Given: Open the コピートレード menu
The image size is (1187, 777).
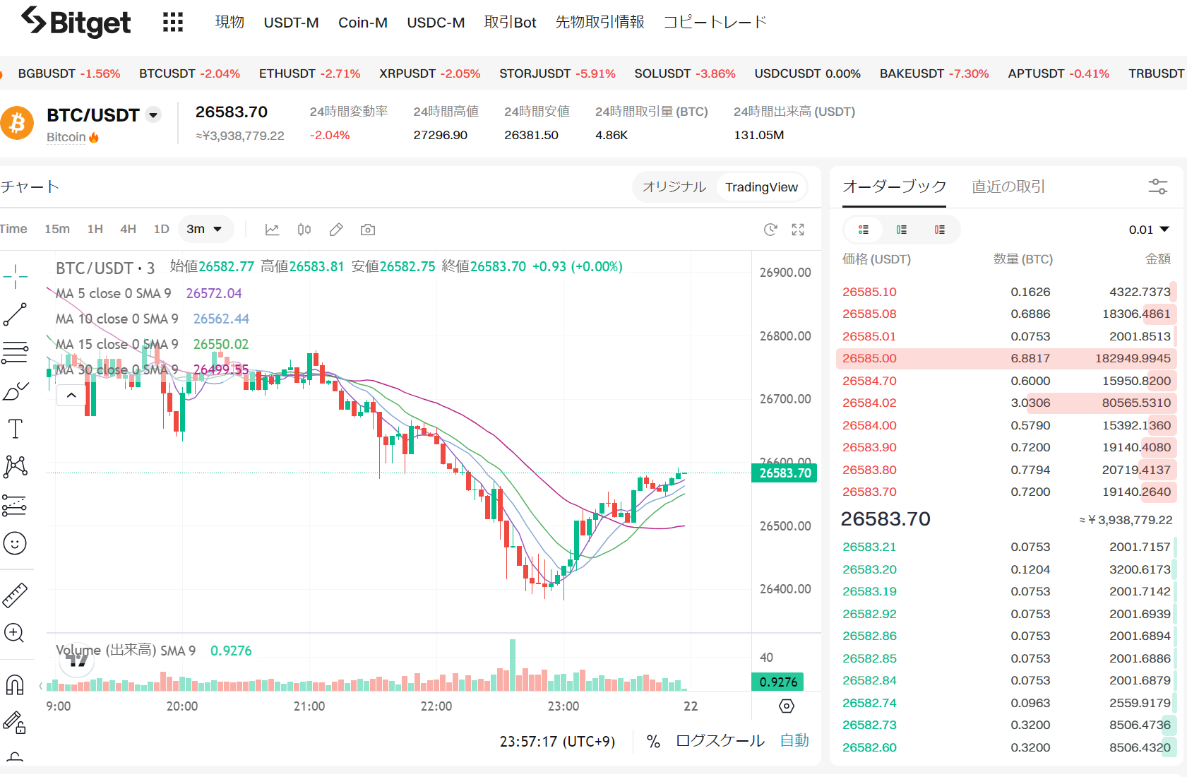Looking at the screenshot, I should 715,22.
